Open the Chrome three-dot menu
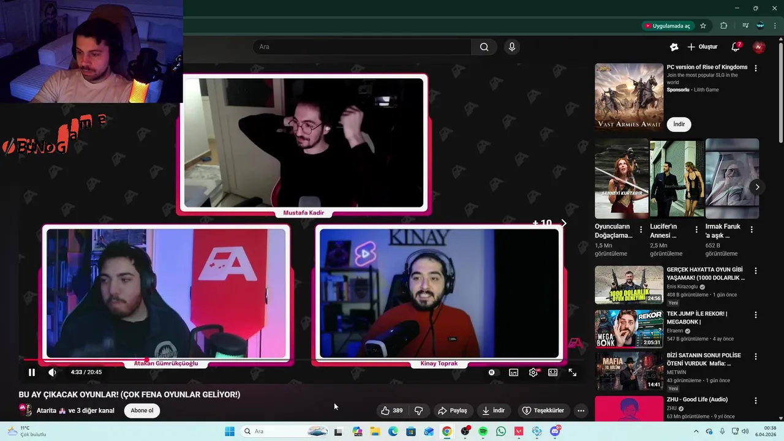The height and width of the screenshot is (441, 784). click(775, 26)
